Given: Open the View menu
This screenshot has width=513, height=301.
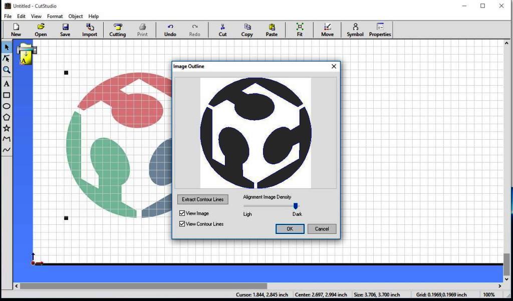Looking at the screenshot, I should pos(36,16).
